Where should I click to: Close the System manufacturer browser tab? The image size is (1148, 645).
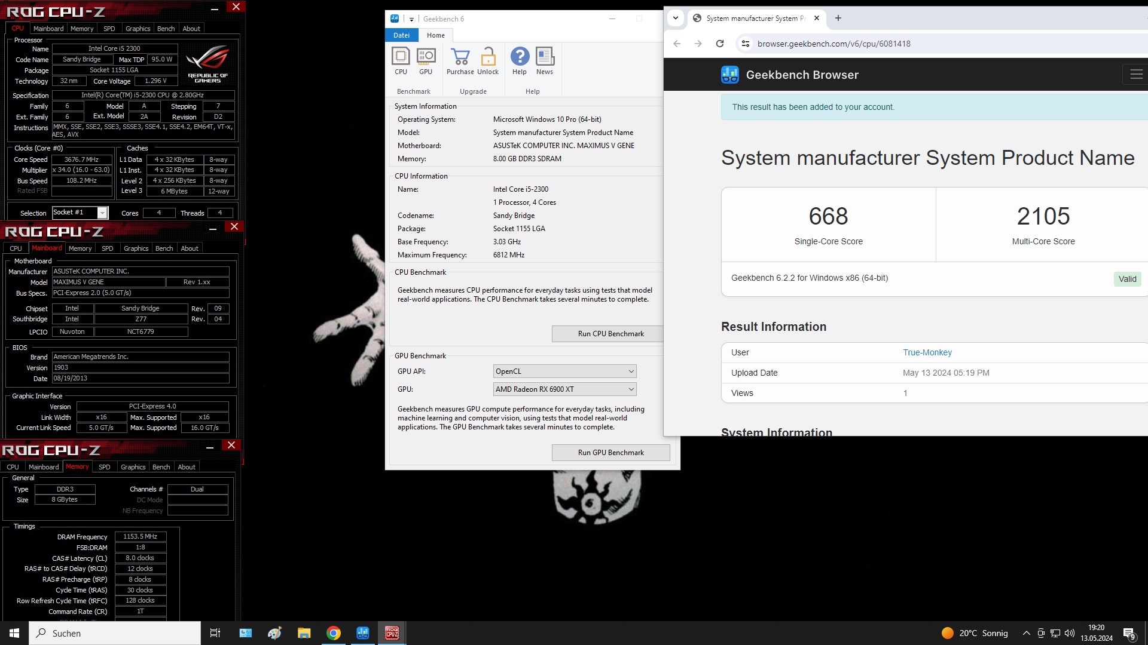tap(817, 18)
